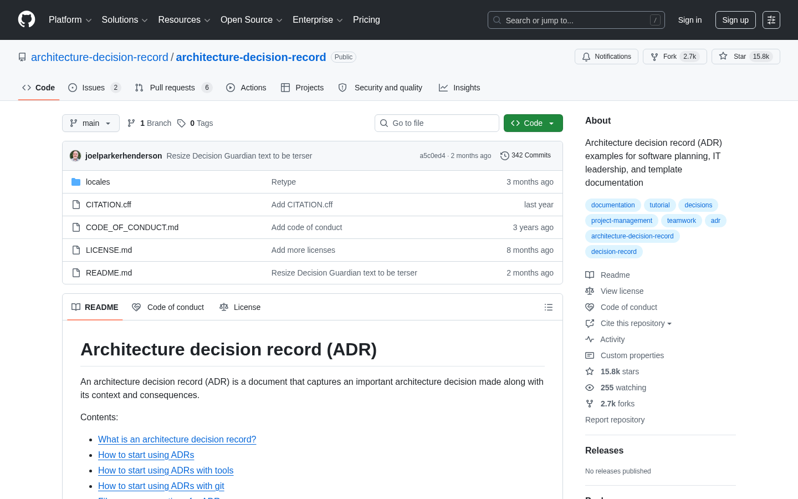The height and width of the screenshot is (499, 798).
Task: Star the repository
Action: (x=745, y=57)
